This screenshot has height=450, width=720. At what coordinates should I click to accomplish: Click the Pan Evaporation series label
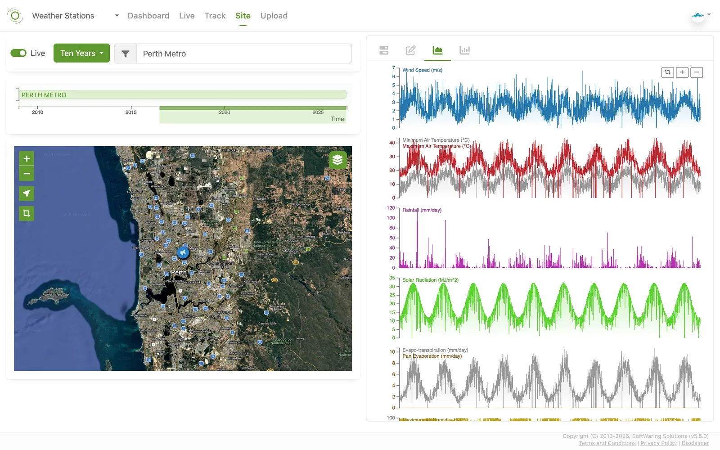(432, 356)
